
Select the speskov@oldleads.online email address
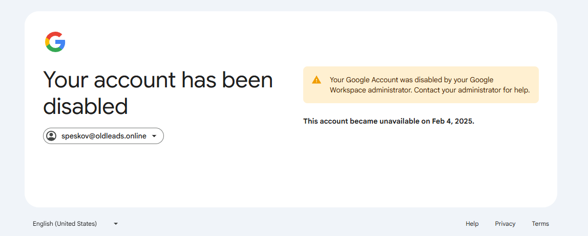coord(104,136)
